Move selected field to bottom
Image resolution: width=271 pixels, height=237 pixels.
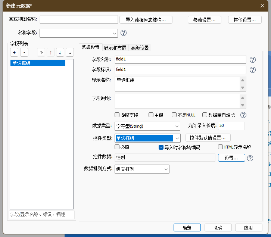[x=70, y=53]
